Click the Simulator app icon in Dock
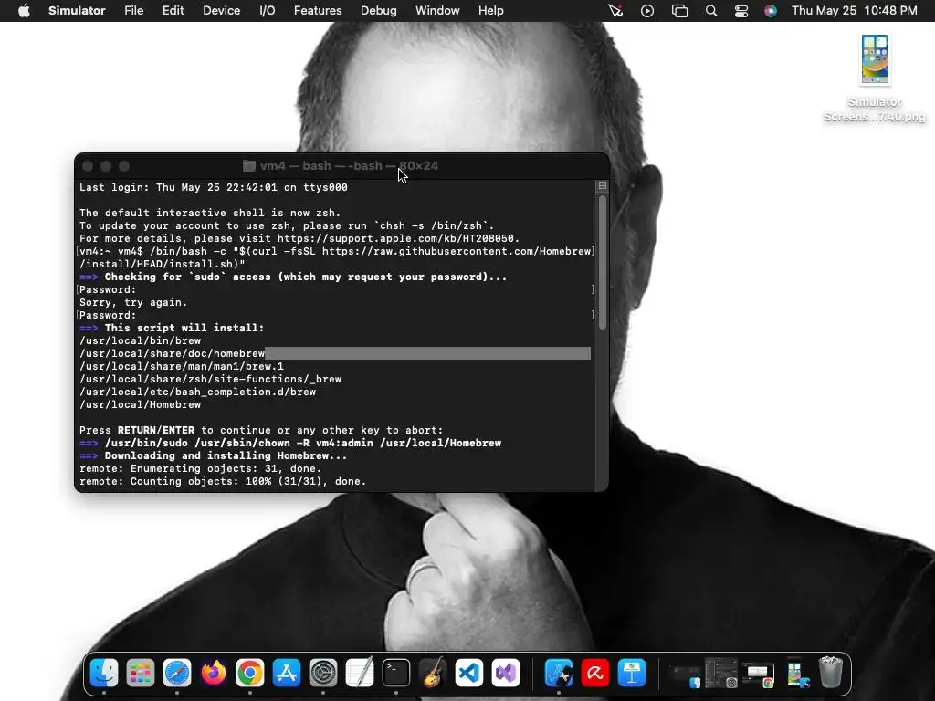This screenshot has height=701, width=935. 559,673
